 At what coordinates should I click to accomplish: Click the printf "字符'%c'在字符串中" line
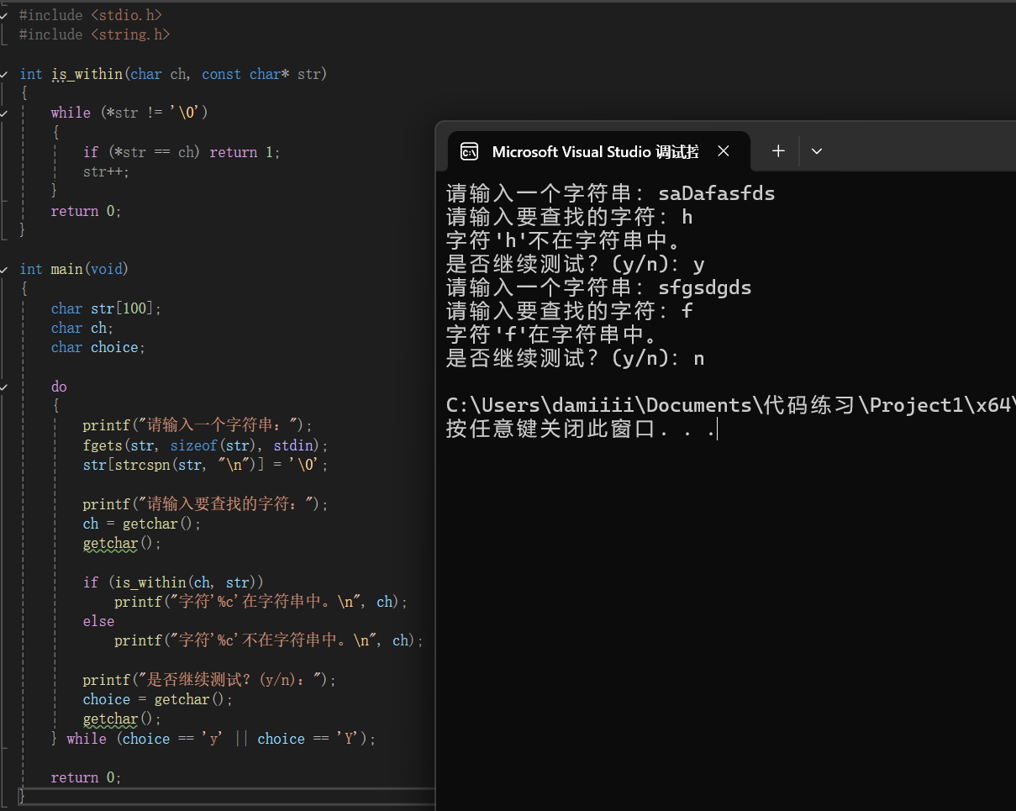[x=261, y=602]
